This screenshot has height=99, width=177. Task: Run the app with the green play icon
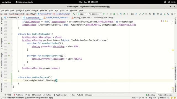pyautogui.click(x=104, y=14)
